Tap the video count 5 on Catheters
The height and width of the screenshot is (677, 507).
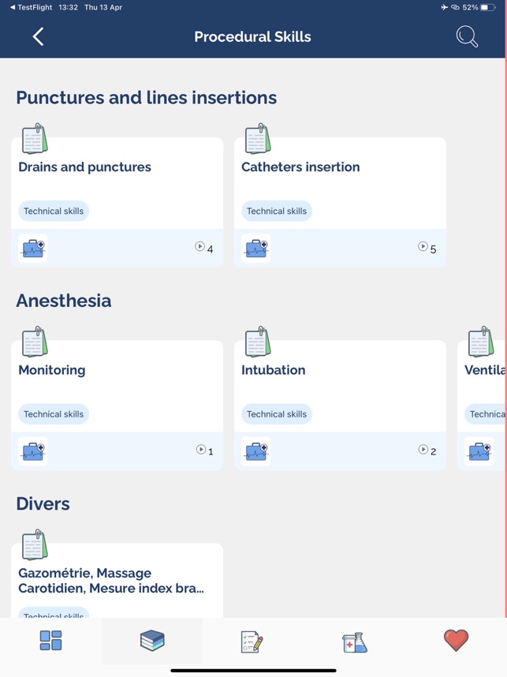(x=427, y=248)
